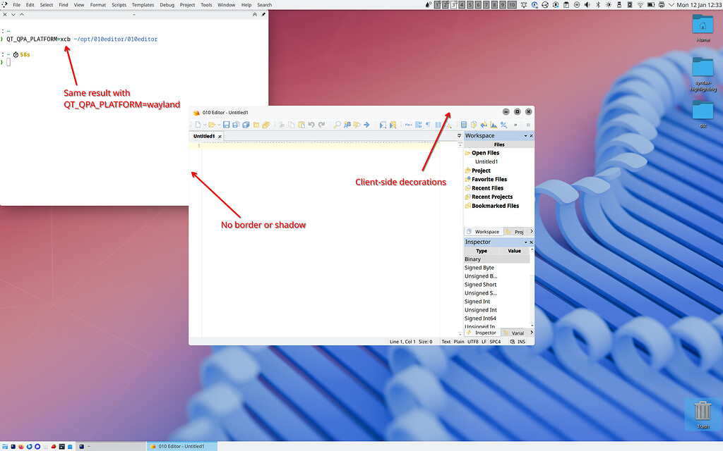The height and width of the screenshot is (451, 723).
Task: Click the Redo icon
Action: 321,125
